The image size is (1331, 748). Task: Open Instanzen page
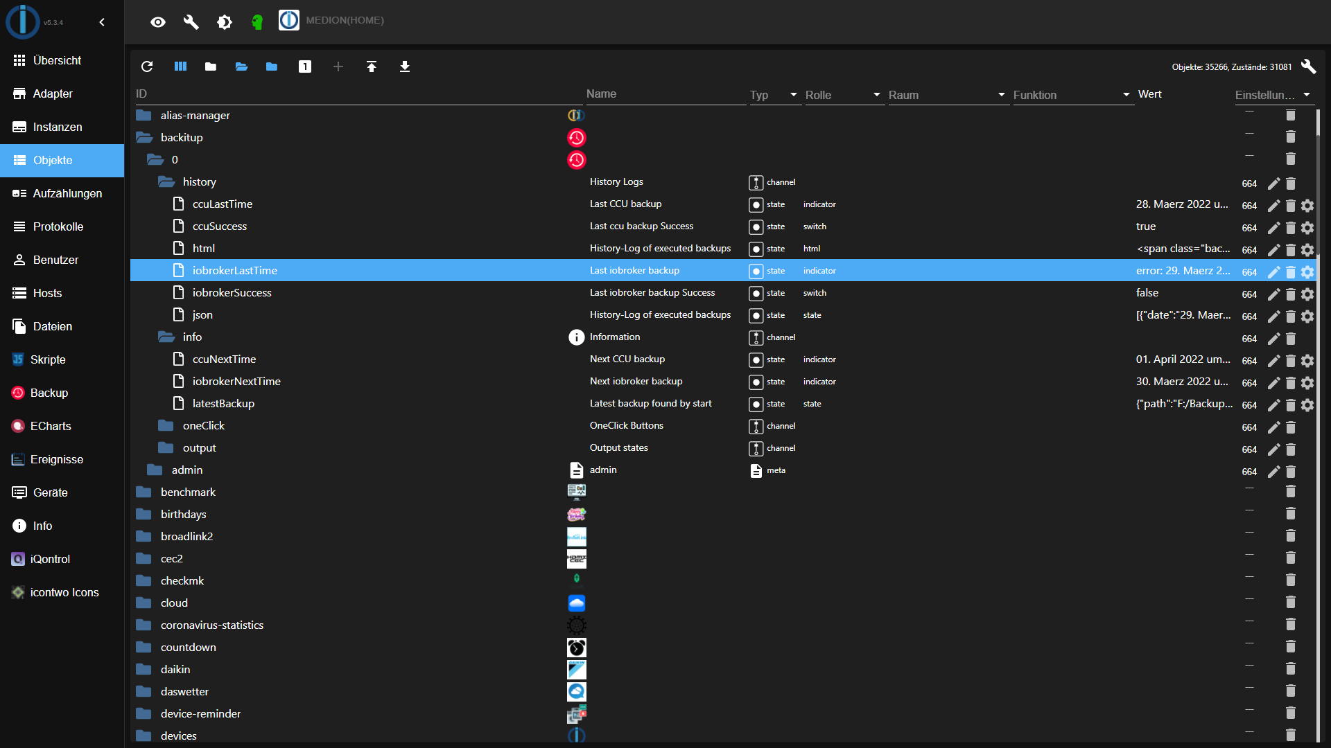tap(62, 127)
